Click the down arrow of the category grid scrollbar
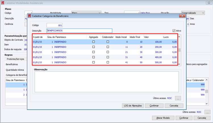The image size is (213, 123). [179, 64]
